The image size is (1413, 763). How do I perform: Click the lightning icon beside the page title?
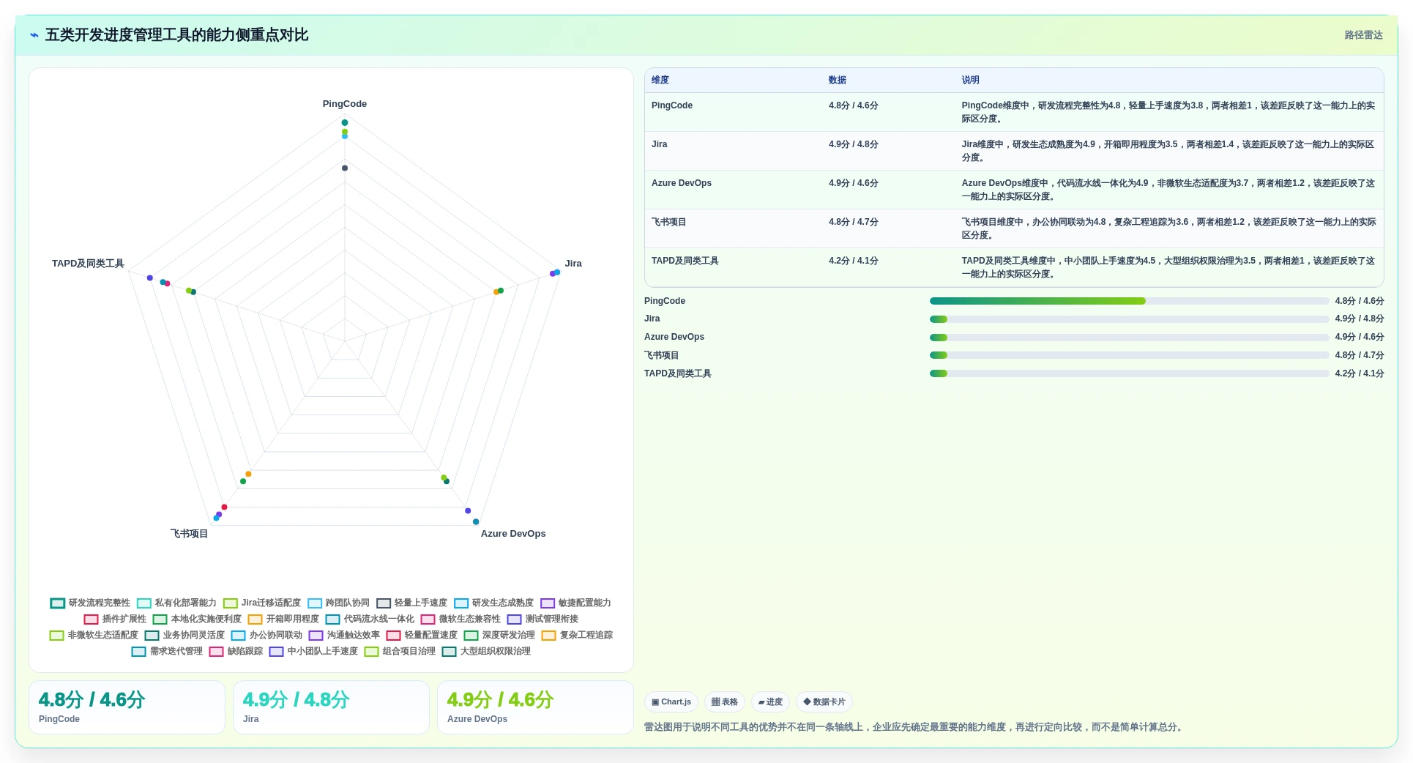pyautogui.click(x=34, y=35)
